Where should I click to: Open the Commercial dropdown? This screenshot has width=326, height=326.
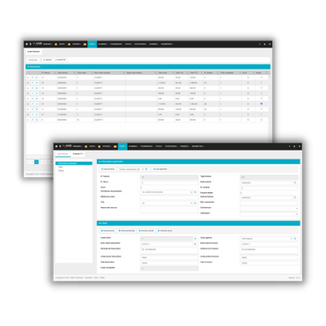269,208
